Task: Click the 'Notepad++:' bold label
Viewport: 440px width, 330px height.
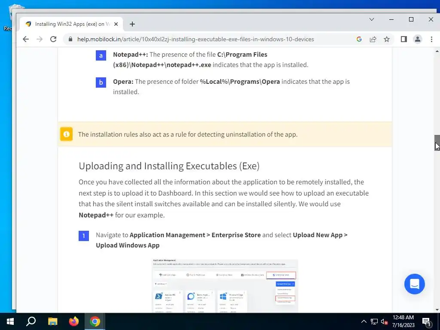Action: coord(131,55)
